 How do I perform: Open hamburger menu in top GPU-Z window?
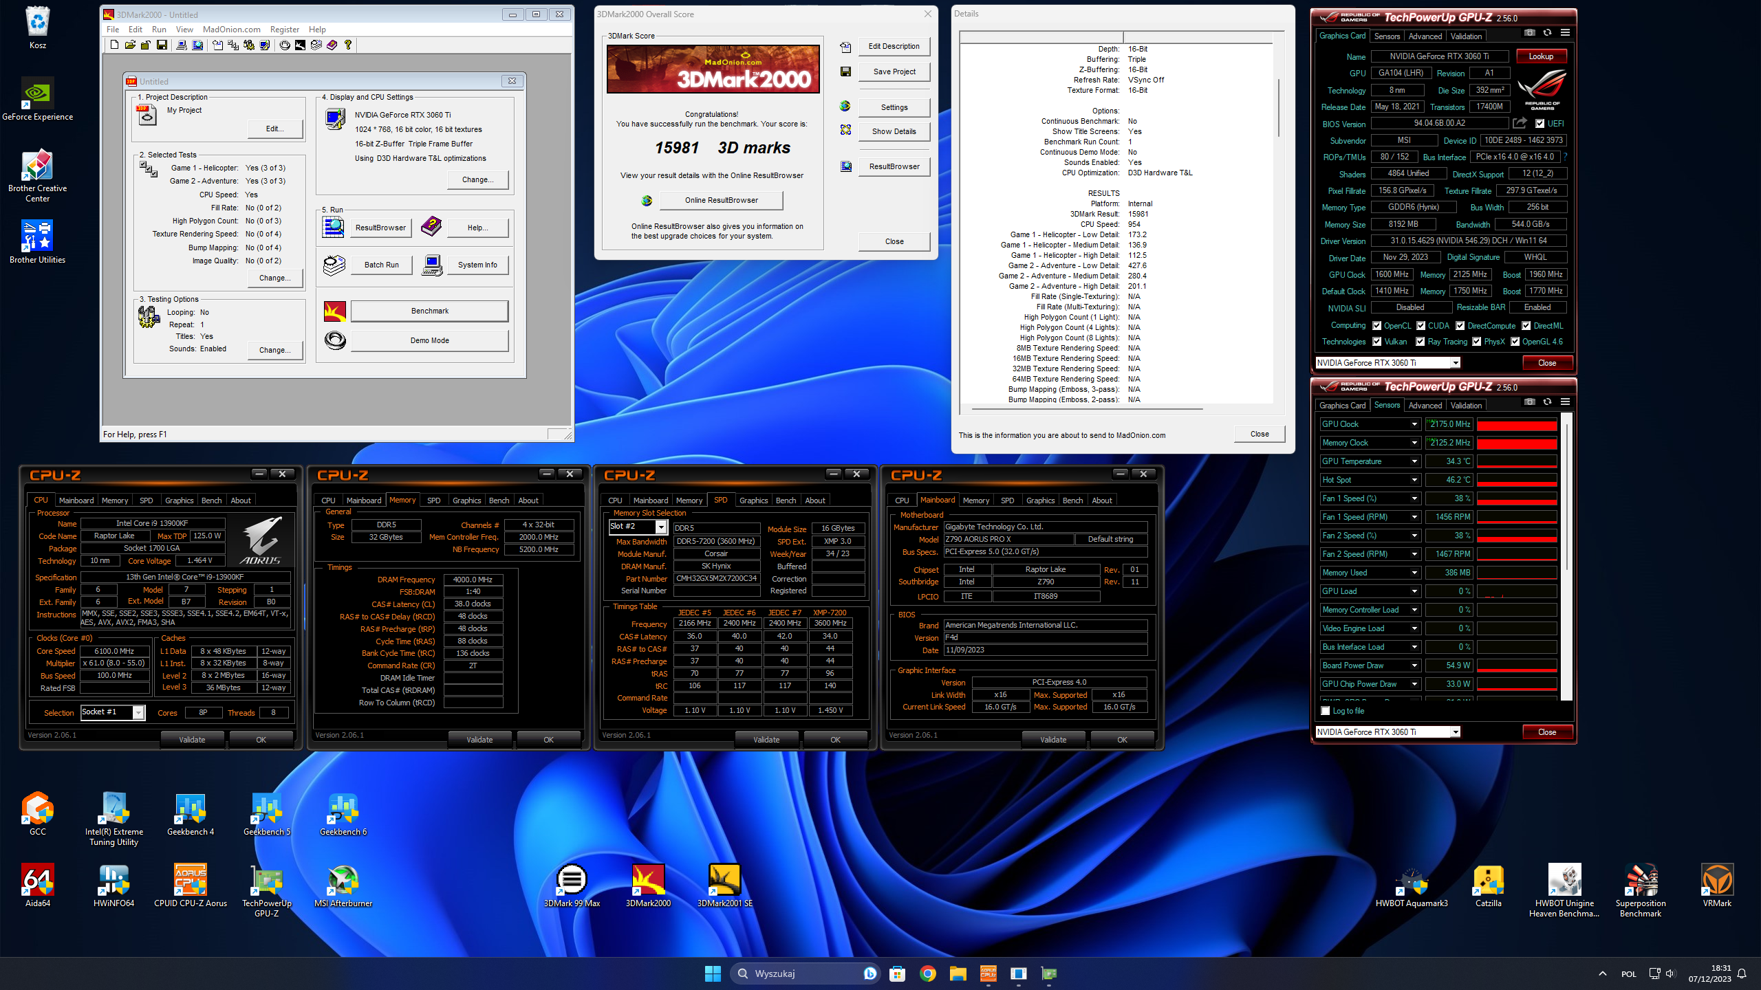pos(1565,32)
